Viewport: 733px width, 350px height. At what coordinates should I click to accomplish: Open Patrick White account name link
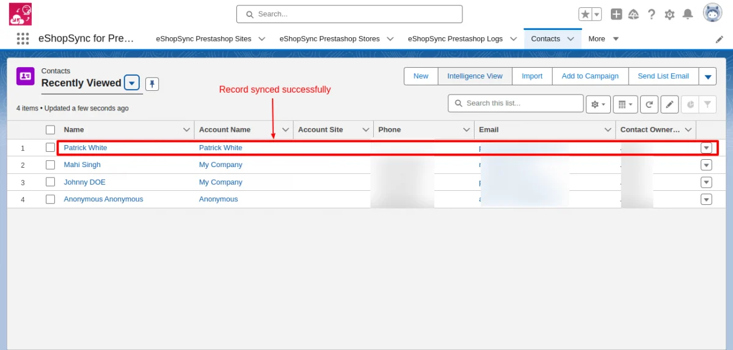pyautogui.click(x=221, y=148)
